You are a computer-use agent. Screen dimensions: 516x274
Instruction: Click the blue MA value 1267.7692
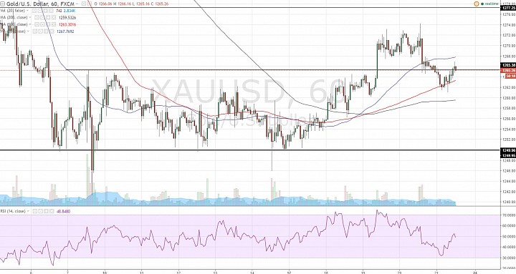[x=65, y=31]
